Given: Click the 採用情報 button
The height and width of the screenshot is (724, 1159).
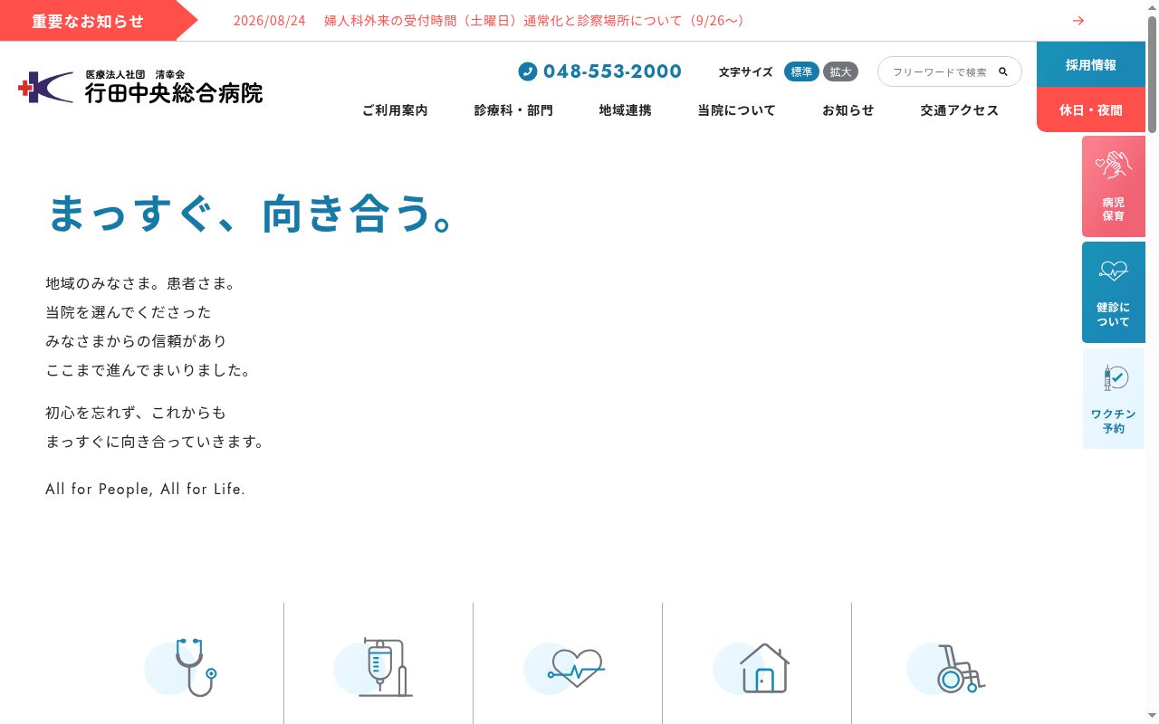Looking at the screenshot, I should tap(1091, 64).
